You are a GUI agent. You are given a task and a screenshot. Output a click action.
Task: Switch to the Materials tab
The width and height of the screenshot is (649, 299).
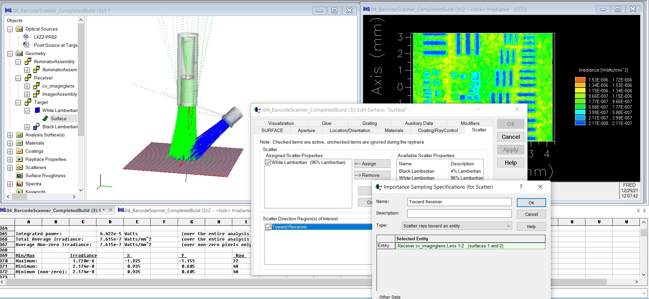pyautogui.click(x=394, y=130)
